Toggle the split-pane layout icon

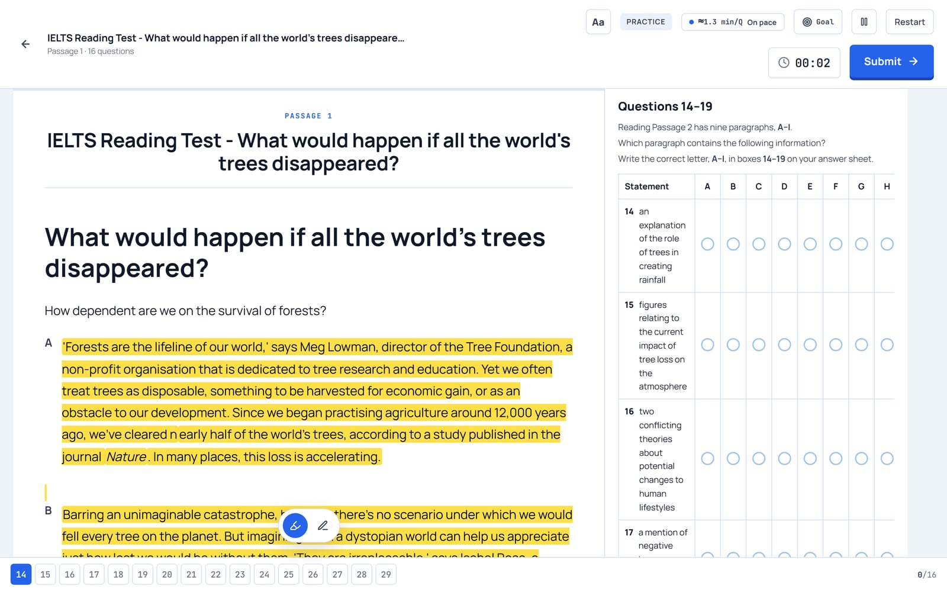click(x=864, y=22)
